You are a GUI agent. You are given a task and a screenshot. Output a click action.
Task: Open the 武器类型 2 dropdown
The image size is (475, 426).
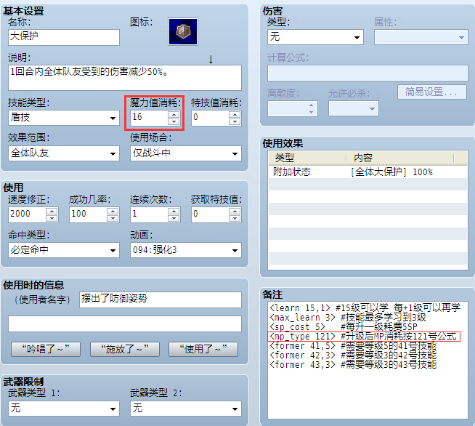click(186, 409)
